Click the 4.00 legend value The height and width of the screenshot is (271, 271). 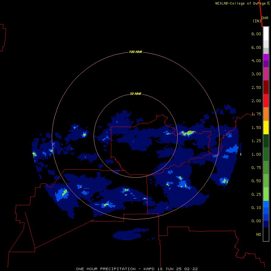256,61
